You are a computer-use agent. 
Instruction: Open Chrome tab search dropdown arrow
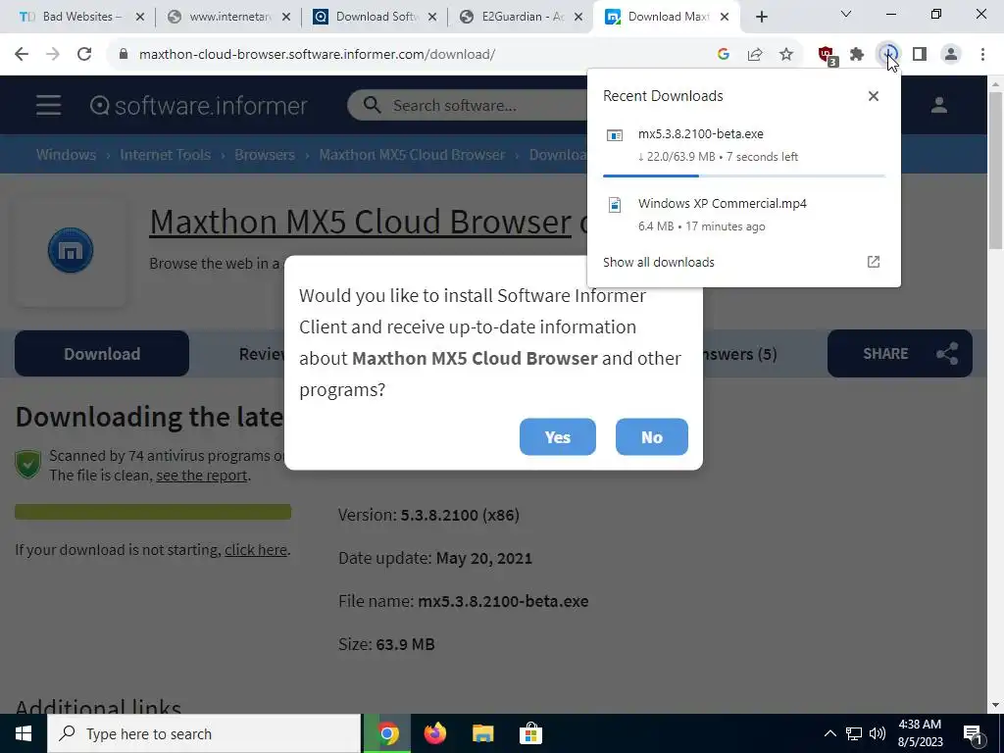[x=846, y=14]
